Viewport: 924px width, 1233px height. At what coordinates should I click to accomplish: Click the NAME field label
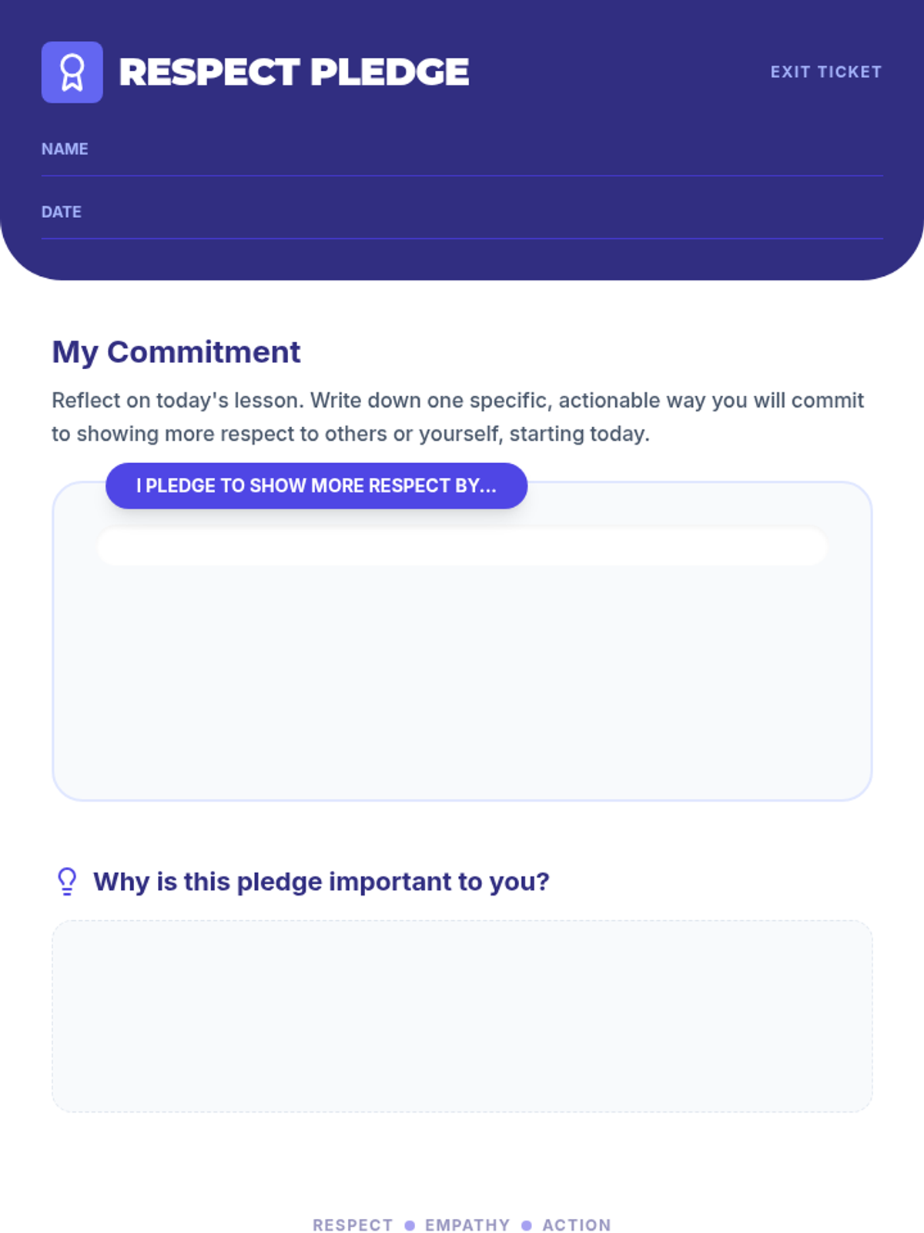point(65,150)
